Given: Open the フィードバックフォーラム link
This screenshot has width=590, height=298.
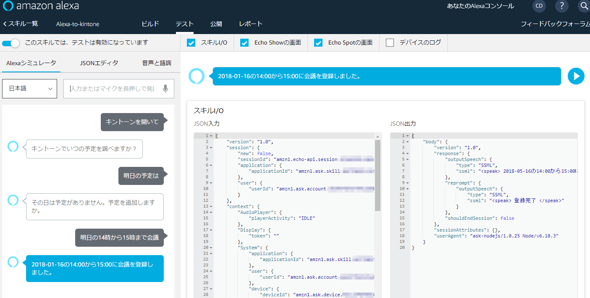Looking at the screenshot, I should coord(555,24).
